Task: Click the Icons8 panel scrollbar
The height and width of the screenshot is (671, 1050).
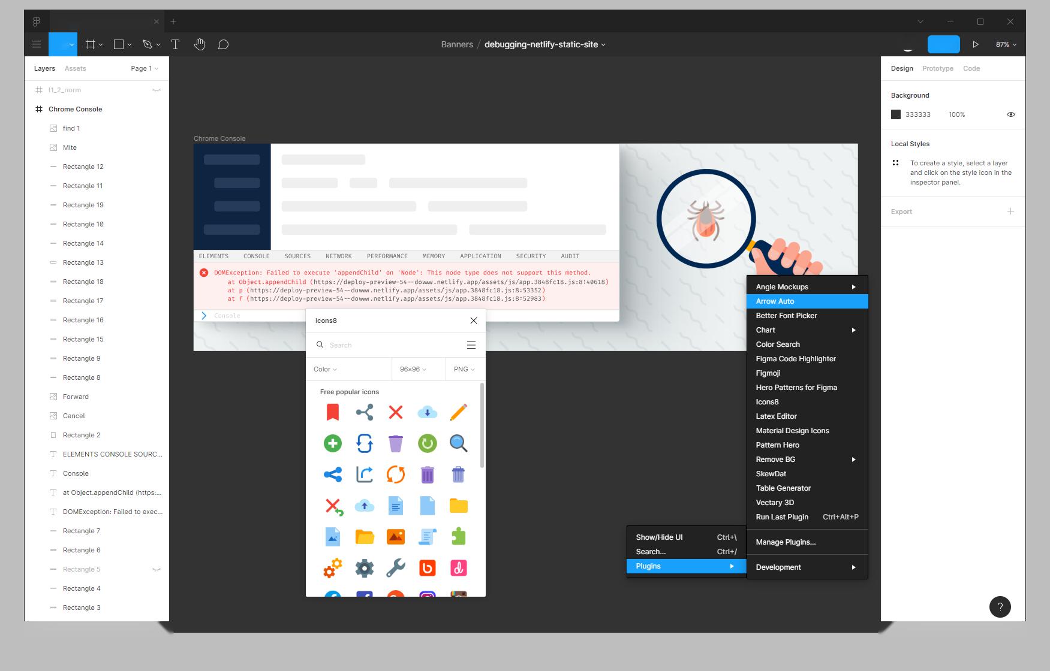Action: coord(482,427)
